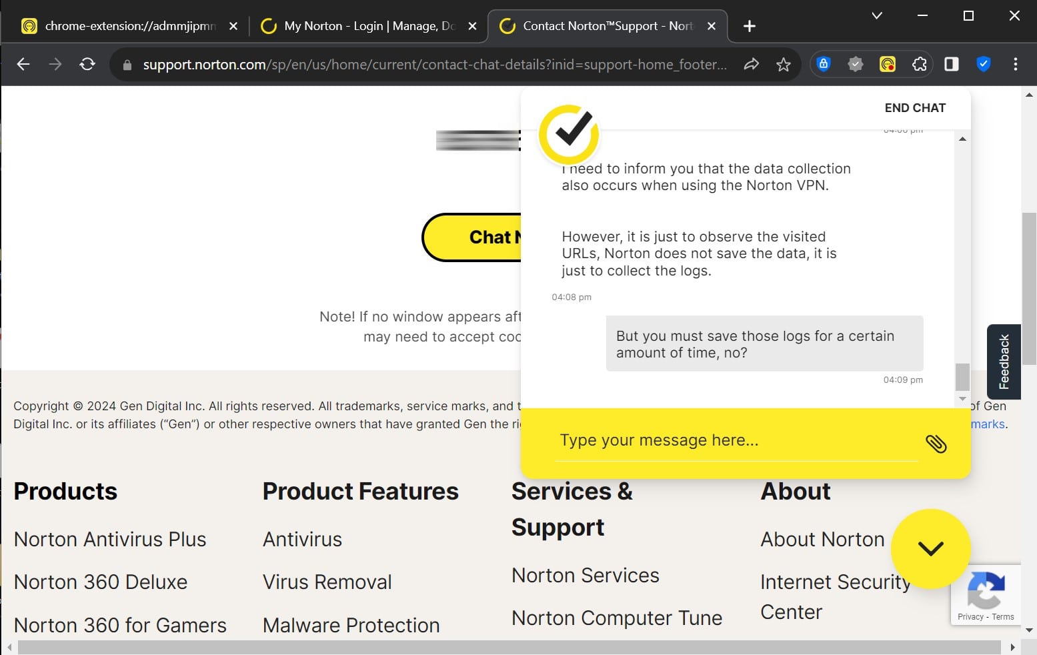Click the user message about saving logs

(764, 344)
